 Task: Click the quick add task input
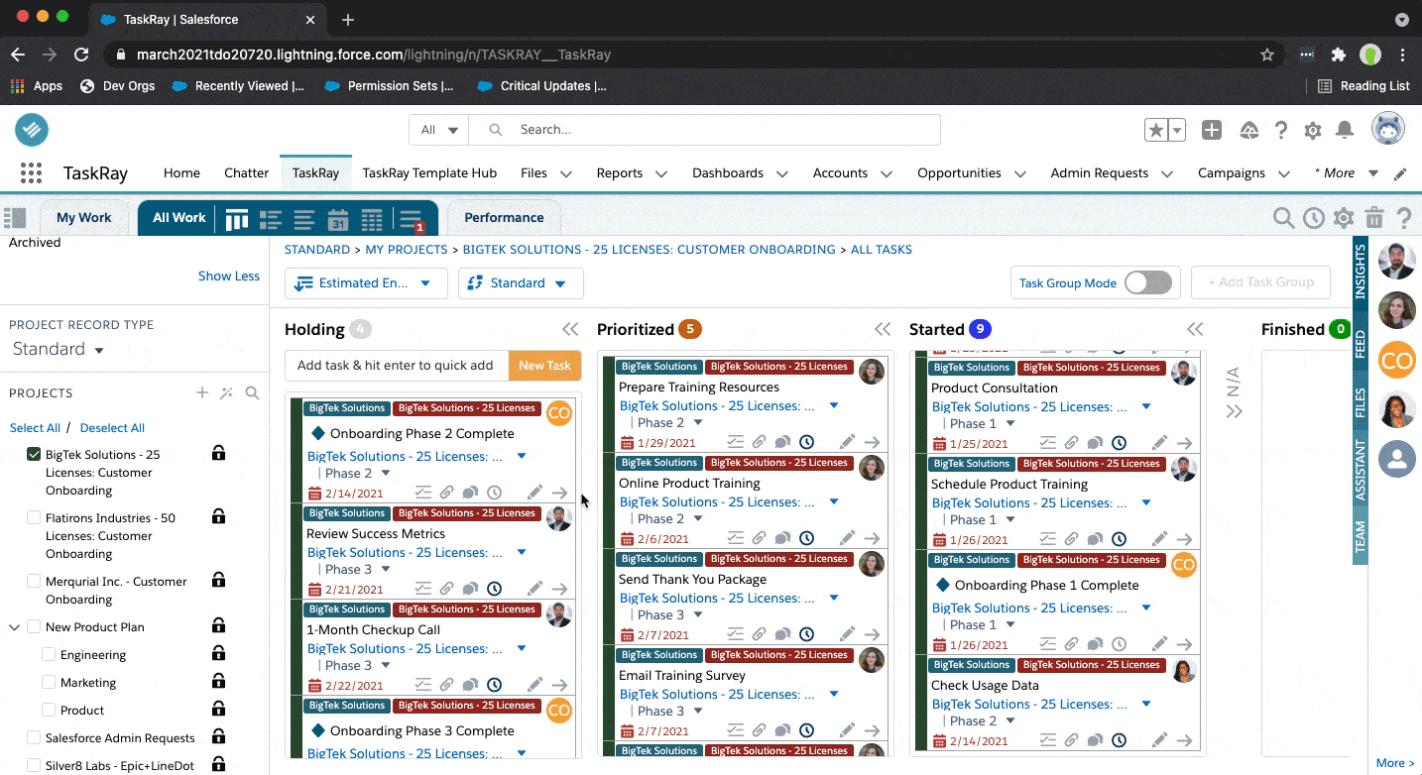tap(396, 366)
